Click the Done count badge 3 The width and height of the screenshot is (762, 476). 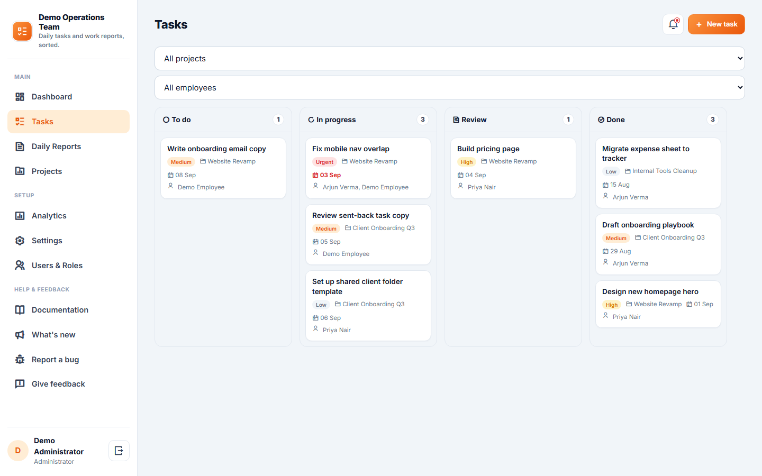pyautogui.click(x=713, y=120)
